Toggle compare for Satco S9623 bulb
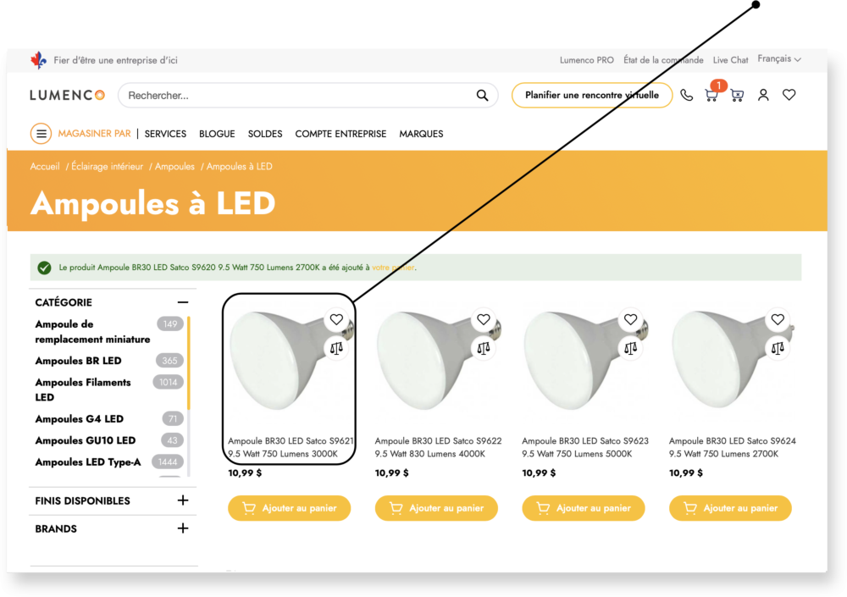 tap(630, 347)
